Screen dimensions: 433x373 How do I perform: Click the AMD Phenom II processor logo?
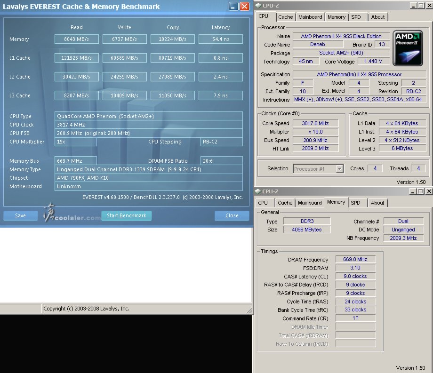(408, 48)
